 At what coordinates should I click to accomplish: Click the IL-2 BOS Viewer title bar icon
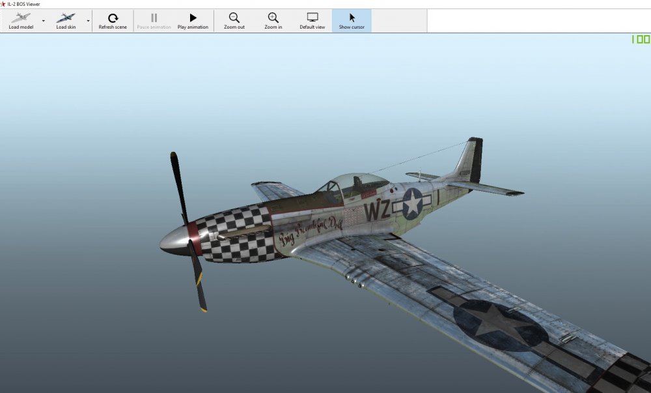point(4,4)
